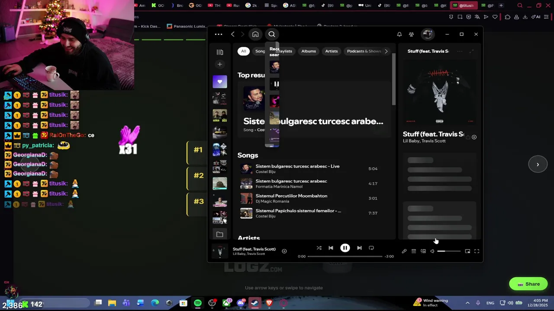This screenshot has width=554, height=311.
Task: Add Stuff to library in now-playing panel
Action: [x=474, y=137]
